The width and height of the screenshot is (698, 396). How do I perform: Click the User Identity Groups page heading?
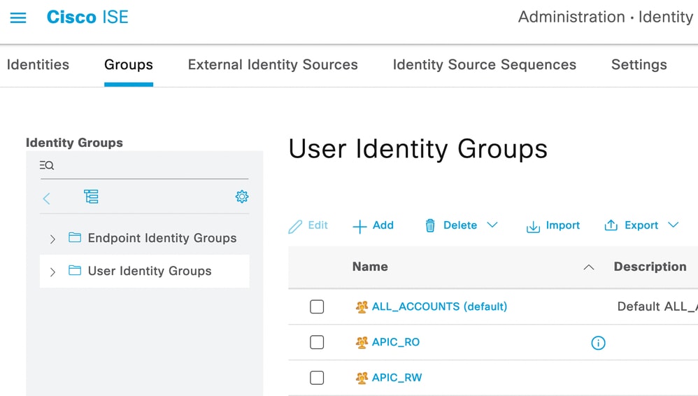pyautogui.click(x=418, y=149)
